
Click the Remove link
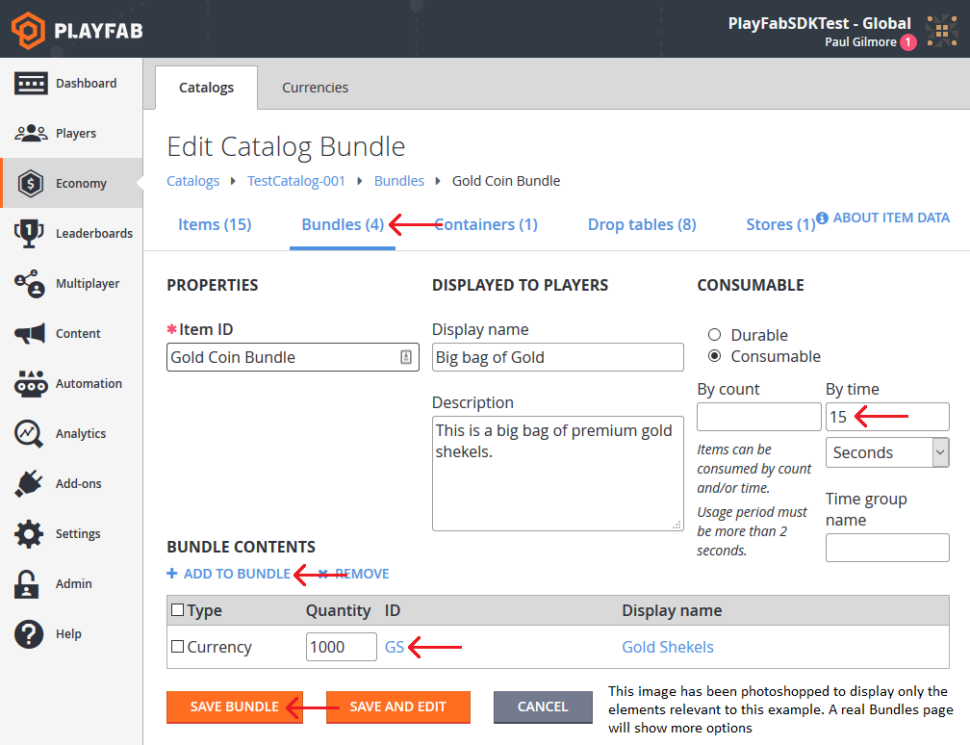click(362, 574)
